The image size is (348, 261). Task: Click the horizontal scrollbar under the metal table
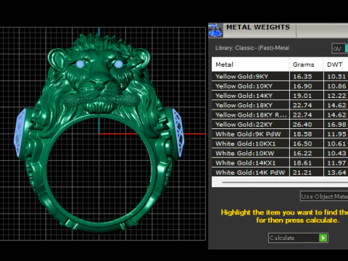pos(285,183)
